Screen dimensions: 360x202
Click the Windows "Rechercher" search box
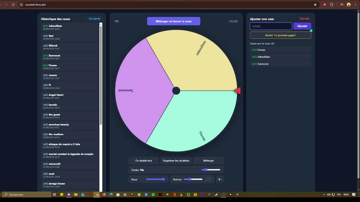click(27, 194)
